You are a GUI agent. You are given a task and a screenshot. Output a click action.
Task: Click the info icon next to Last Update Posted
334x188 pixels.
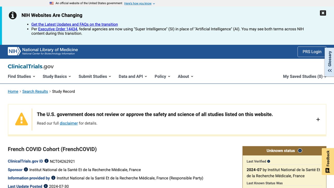(46, 186)
